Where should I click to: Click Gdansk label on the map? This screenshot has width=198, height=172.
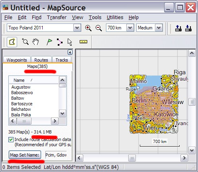[163, 89]
